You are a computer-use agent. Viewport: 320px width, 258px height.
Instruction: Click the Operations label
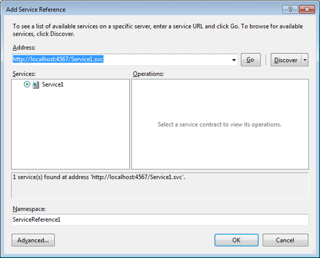[x=148, y=74]
